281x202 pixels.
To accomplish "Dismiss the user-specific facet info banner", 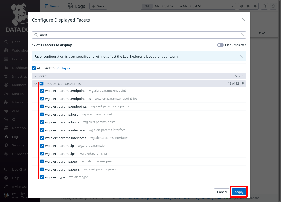I will click(241, 56).
